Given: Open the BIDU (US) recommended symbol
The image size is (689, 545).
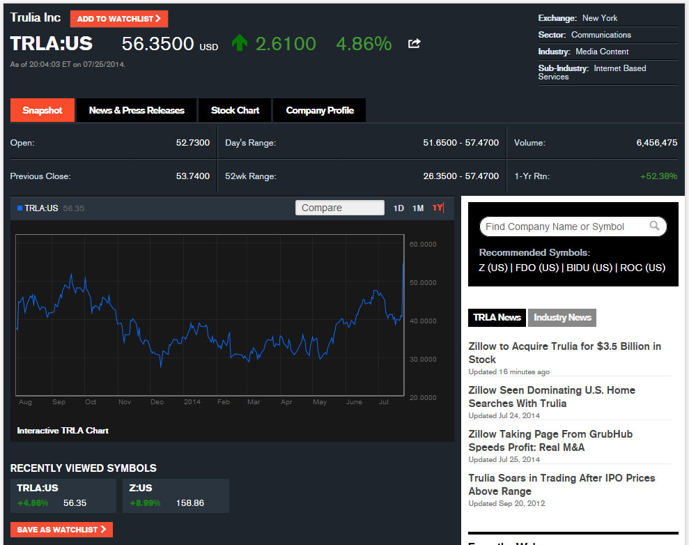Looking at the screenshot, I should [x=589, y=268].
